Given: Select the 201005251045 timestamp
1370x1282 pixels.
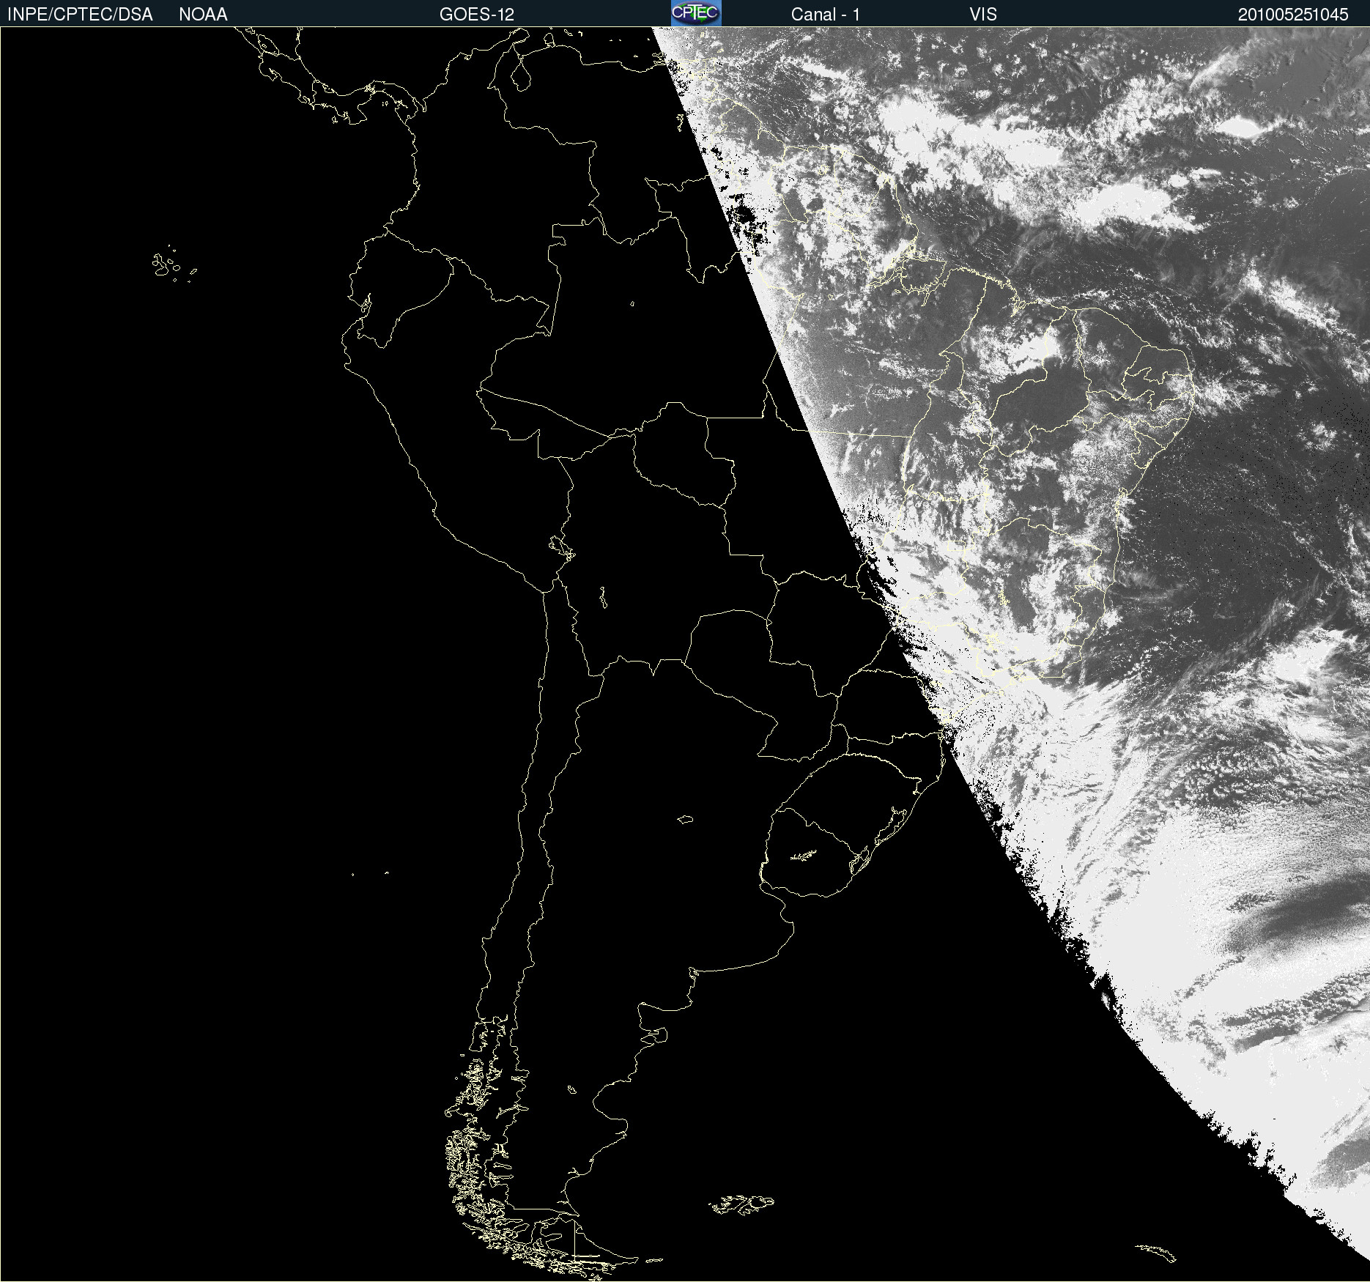Looking at the screenshot, I should click(x=1293, y=15).
